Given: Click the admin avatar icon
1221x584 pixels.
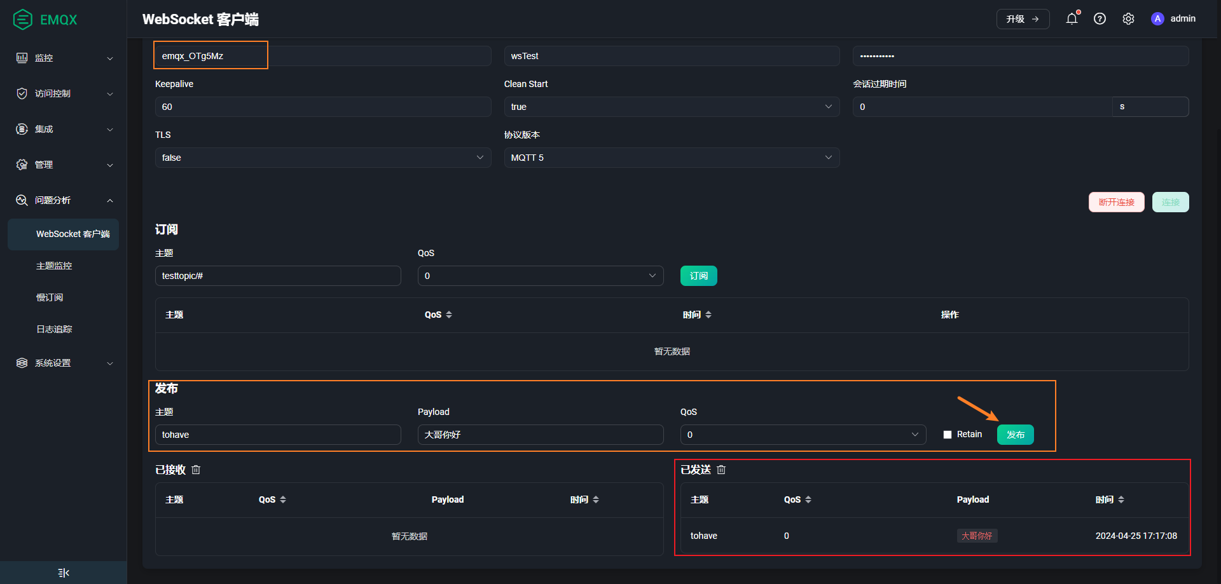Looking at the screenshot, I should coord(1157,19).
